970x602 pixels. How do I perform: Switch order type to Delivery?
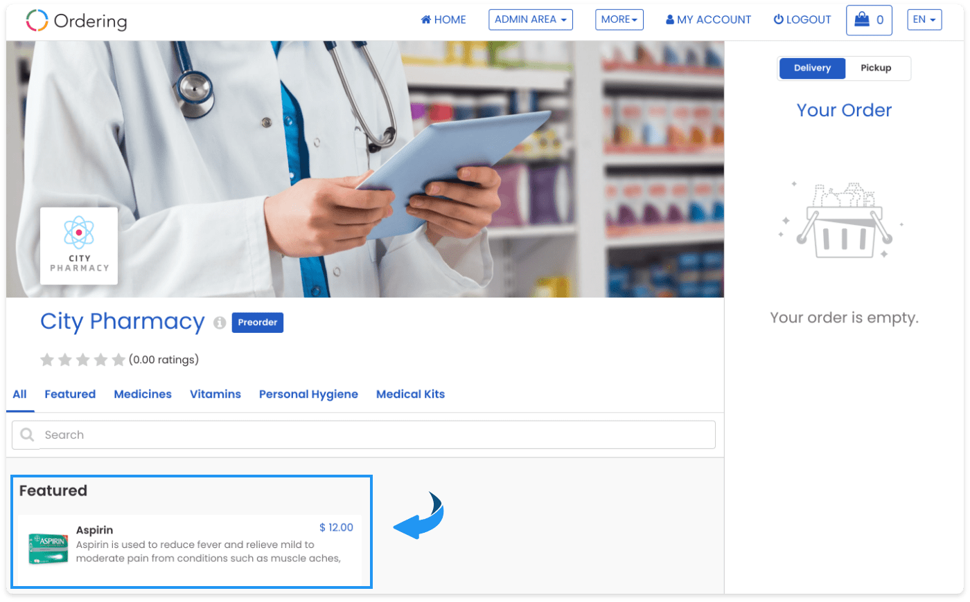point(812,68)
